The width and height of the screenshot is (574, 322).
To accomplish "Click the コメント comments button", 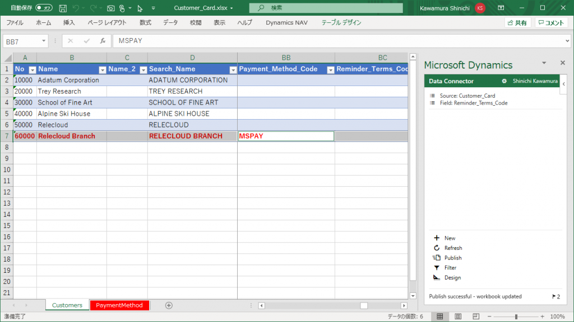I will pyautogui.click(x=552, y=22).
